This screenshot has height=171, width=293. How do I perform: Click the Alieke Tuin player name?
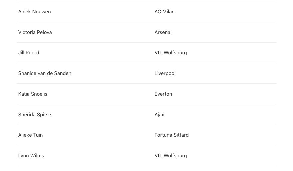(x=30, y=135)
